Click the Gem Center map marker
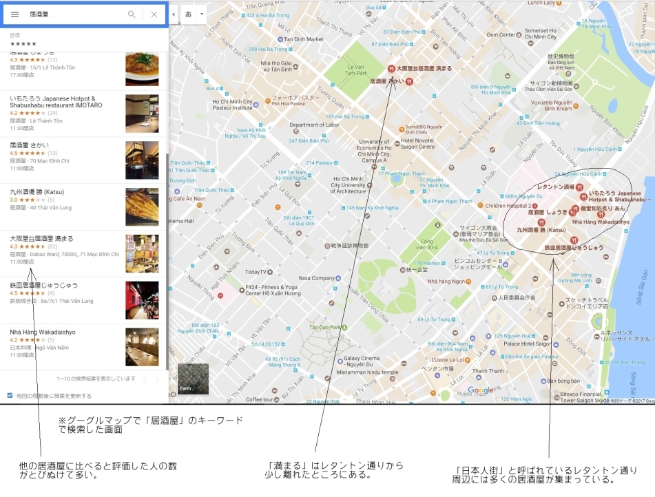This screenshot has width=655, height=497. tap(519, 35)
